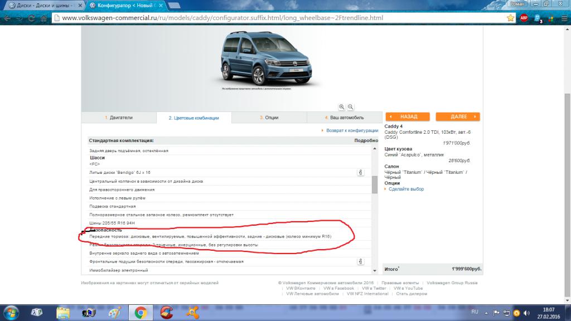Open the network icon in system tray
Viewport: 571px width, 321px height.
point(506,313)
